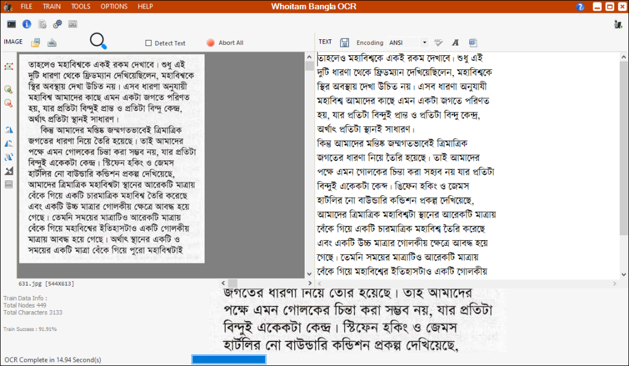This screenshot has width=629, height=366.
Task: Start recognition with the large magnifier tool
Action: coord(98,39)
